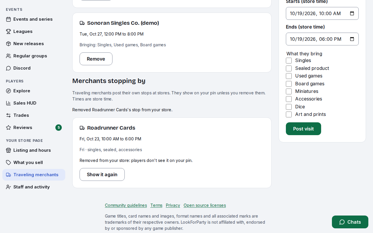
Task: Go to the Leagues page
Action: [x=34, y=31]
